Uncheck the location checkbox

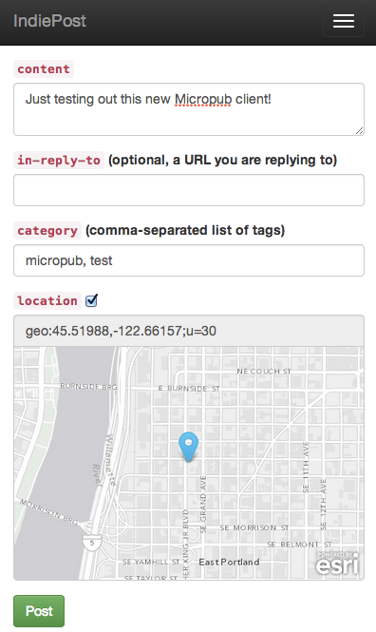coord(91,300)
